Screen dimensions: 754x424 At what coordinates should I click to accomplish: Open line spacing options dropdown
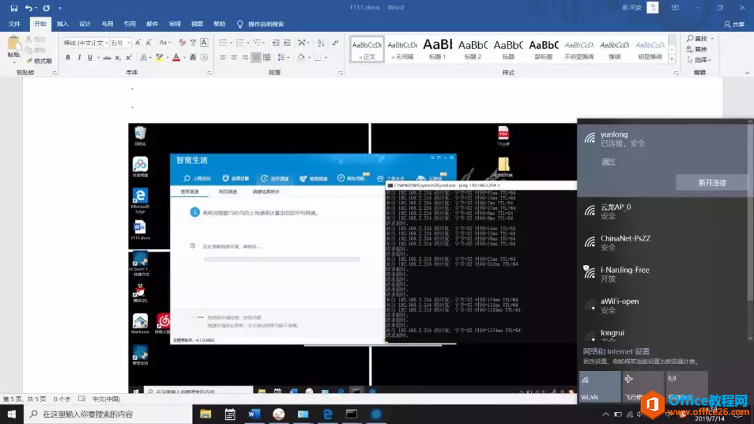pyautogui.click(x=282, y=58)
